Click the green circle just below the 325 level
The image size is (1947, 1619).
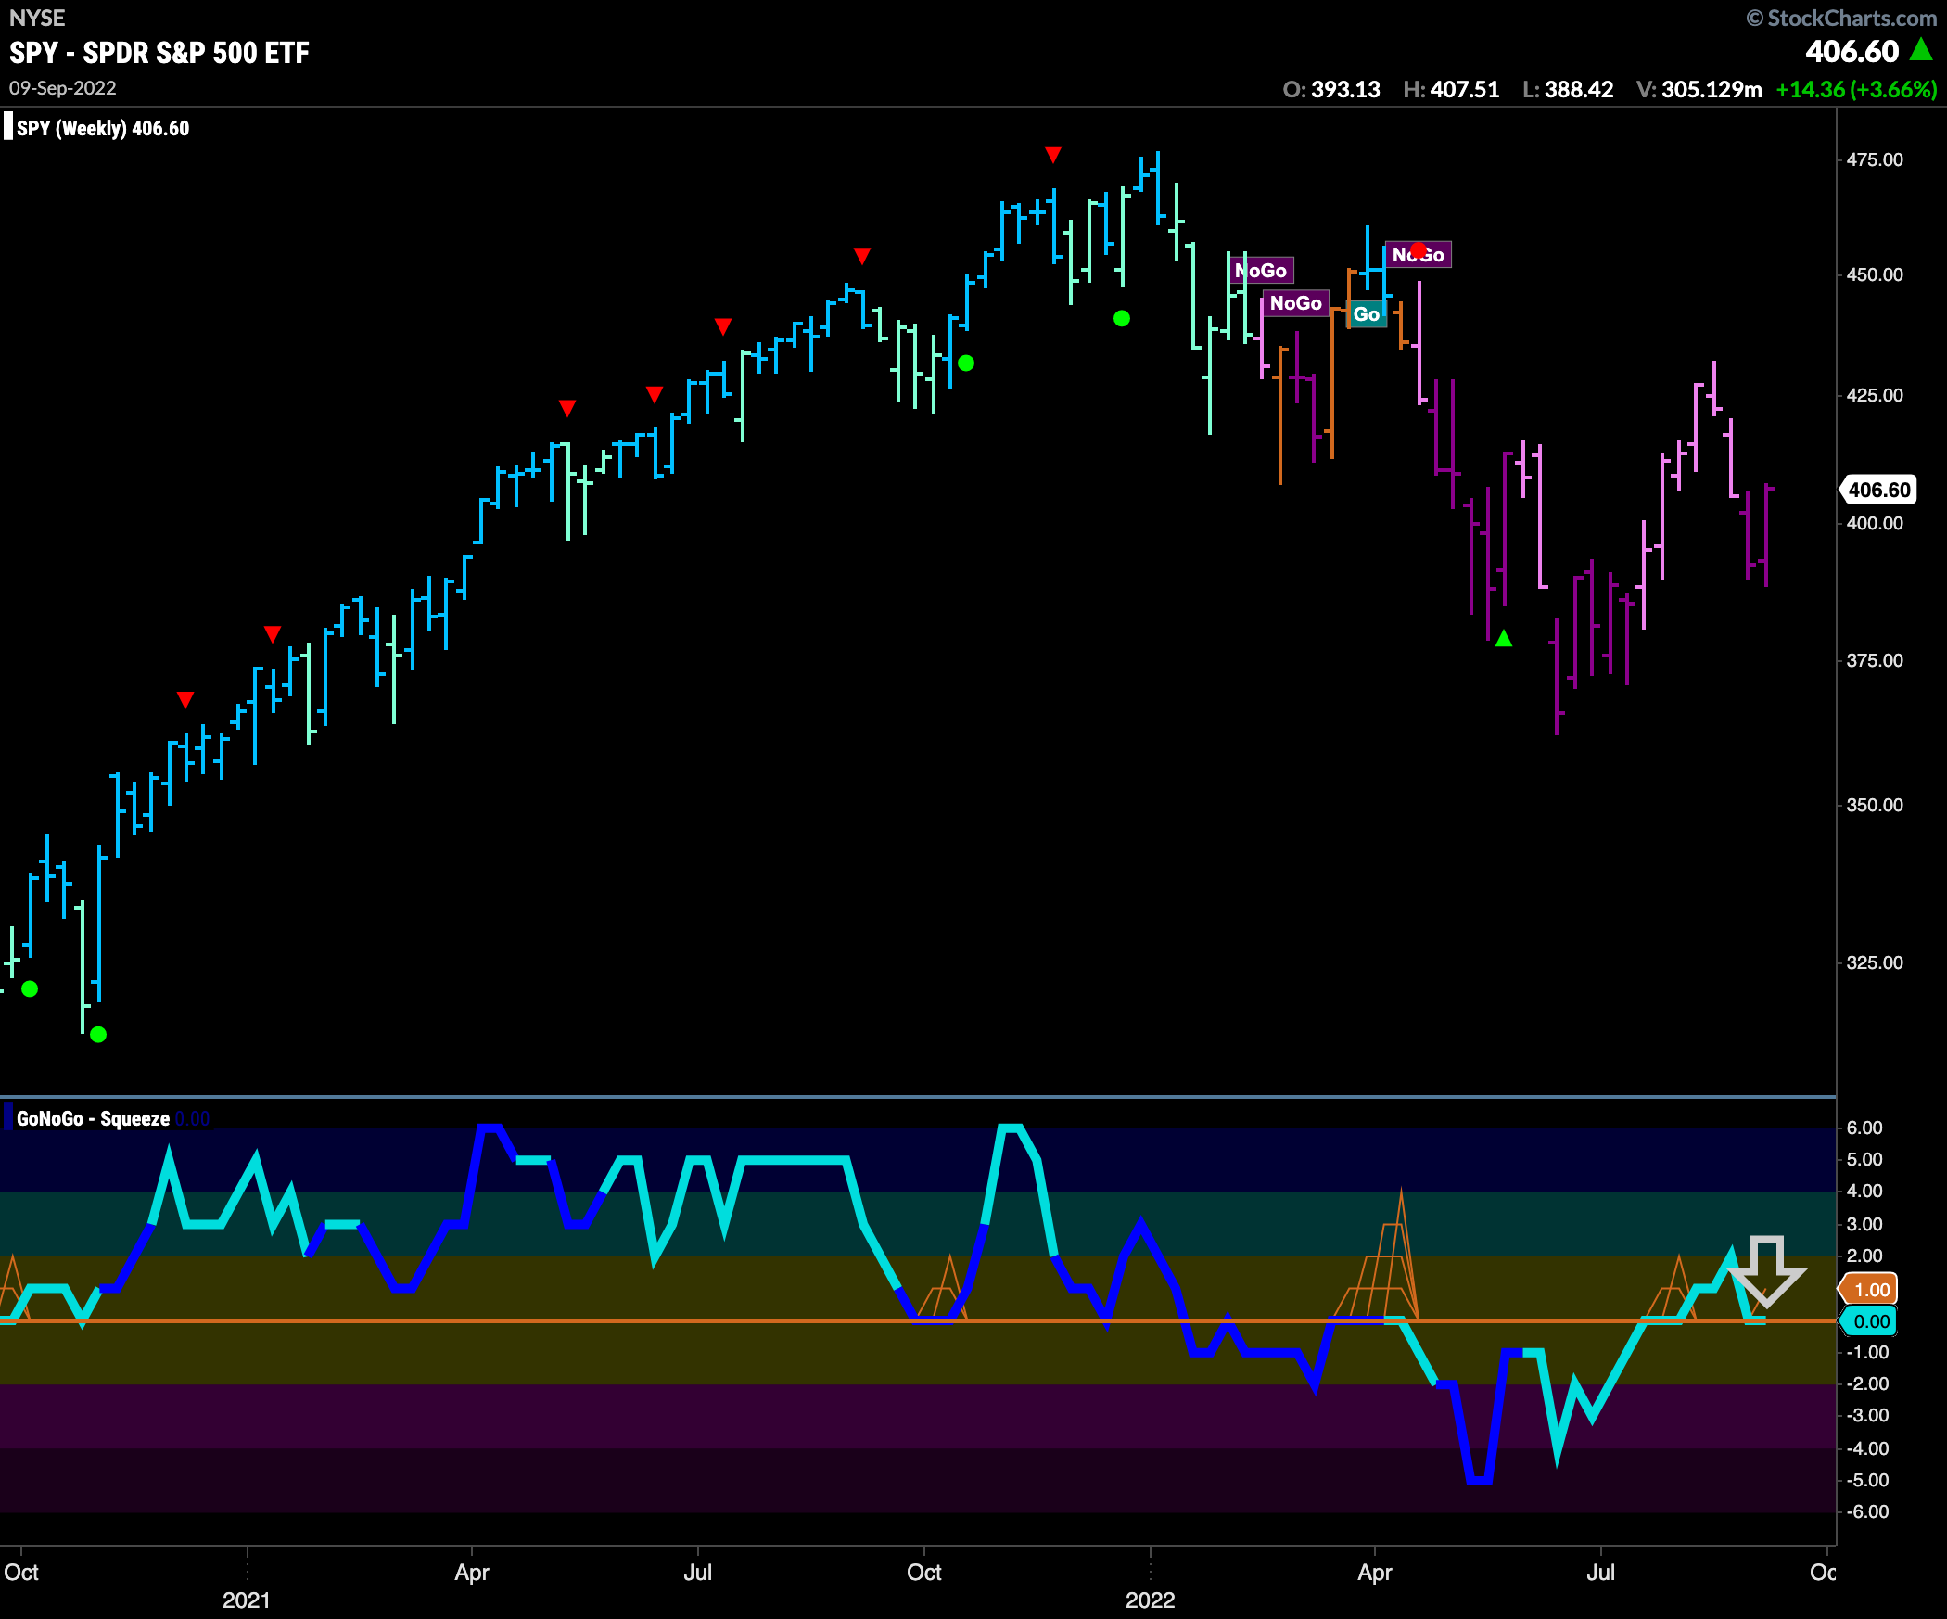30,988
